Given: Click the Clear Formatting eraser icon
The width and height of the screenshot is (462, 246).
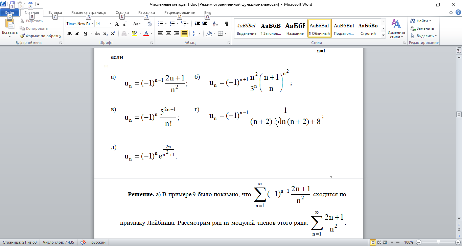Looking at the screenshot, I should tap(149, 24).
